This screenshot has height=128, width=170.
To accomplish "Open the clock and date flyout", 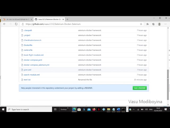I will (x=158, y=109).
